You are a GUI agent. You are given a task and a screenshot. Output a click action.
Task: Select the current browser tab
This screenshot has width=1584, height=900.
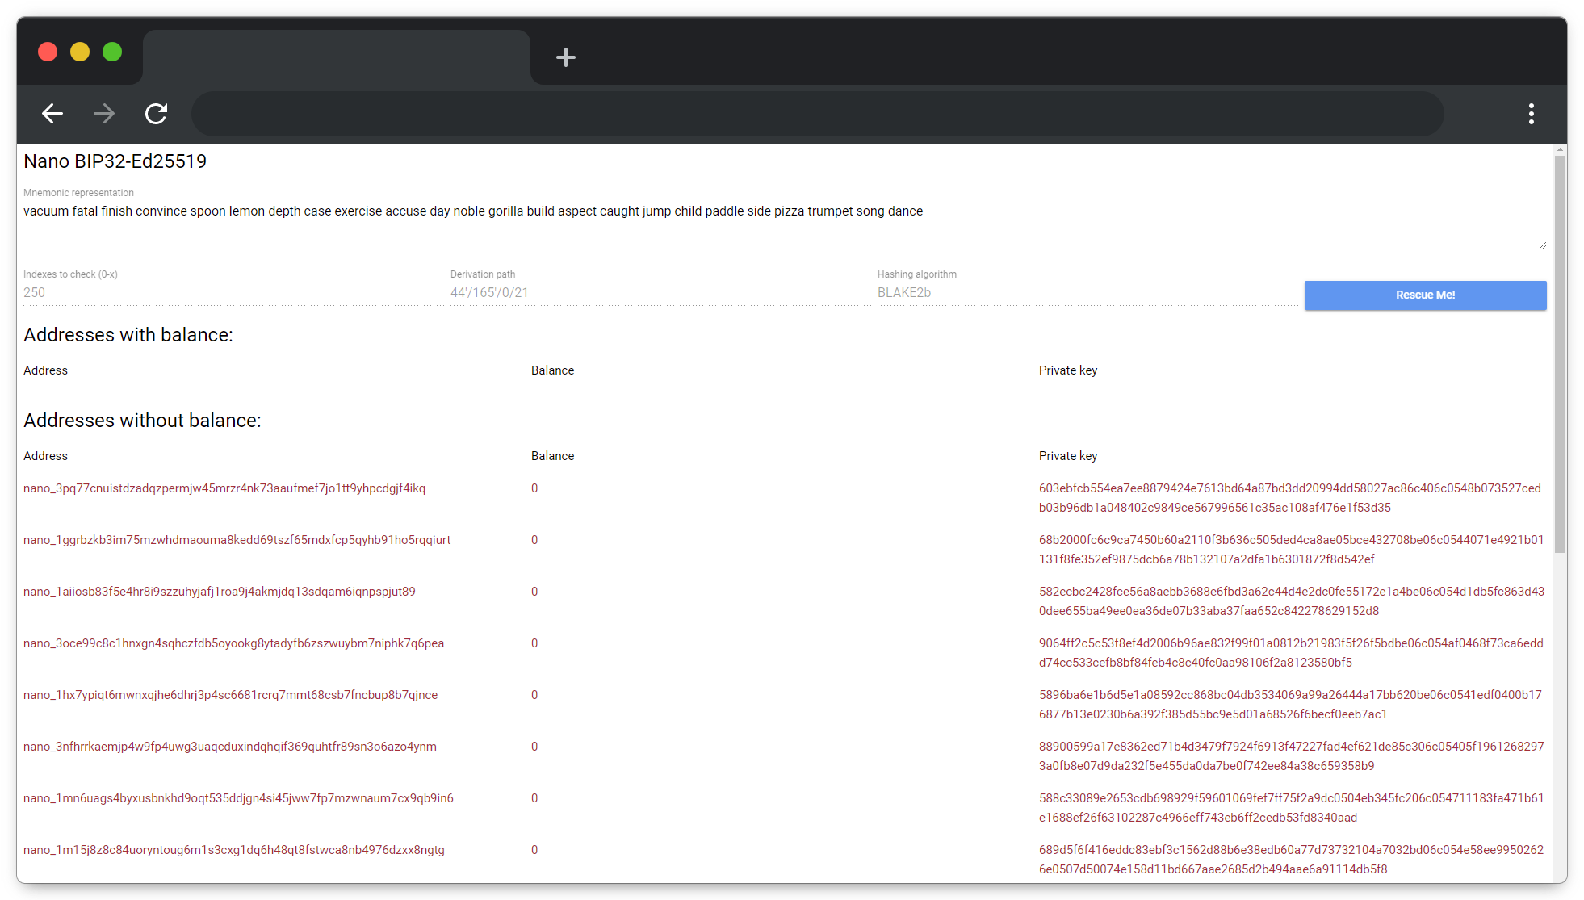point(337,57)
